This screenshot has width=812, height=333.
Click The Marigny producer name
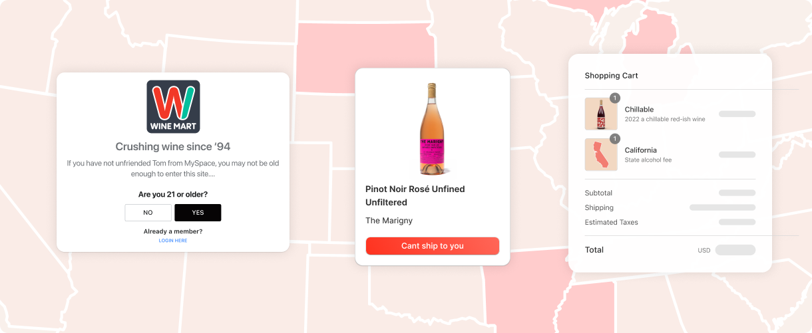pyautogui.click(x=389, y=221)
